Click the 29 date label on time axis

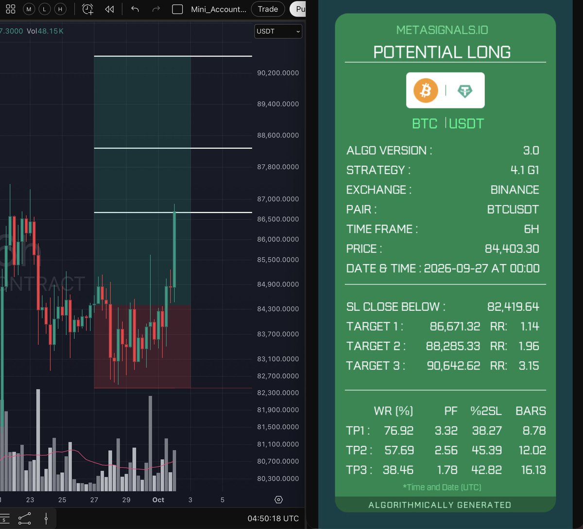[126, 500]
